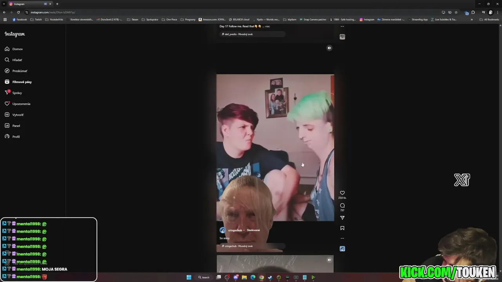Open Vytvoriť create menu
This screenshot has width=502, height=282.
click(x=14, y=115)
